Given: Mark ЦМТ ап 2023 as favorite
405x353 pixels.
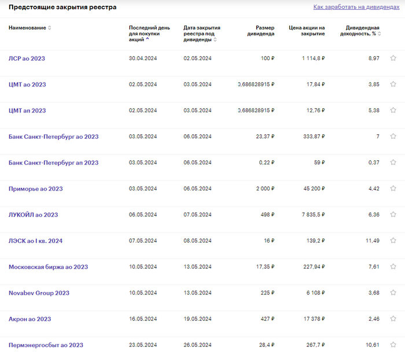Looking at the screenshot, I should tap(393, 111).
